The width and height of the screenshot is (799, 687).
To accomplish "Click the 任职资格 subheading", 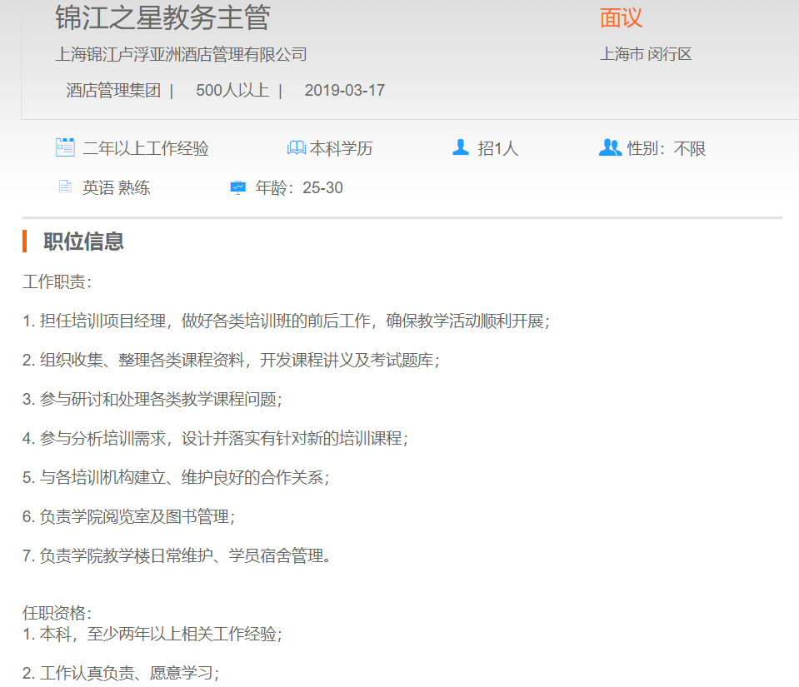I will (x=57, y=613).
